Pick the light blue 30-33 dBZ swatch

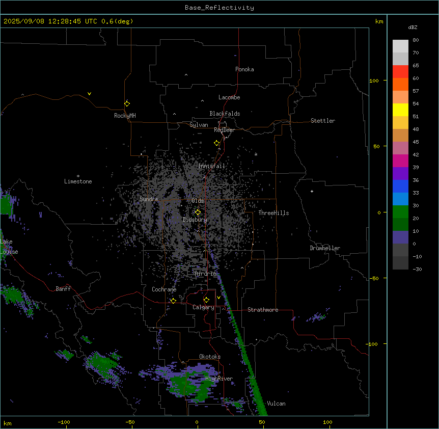(x=400, y=199)
